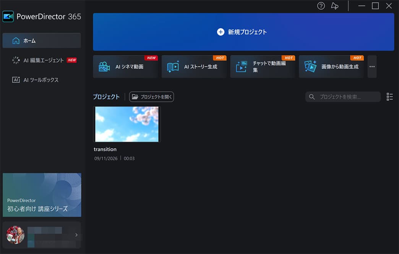Viewport: 399px width, 254px height.
Task: Minimize the PowerDirector window
Action: coord(362,6)
